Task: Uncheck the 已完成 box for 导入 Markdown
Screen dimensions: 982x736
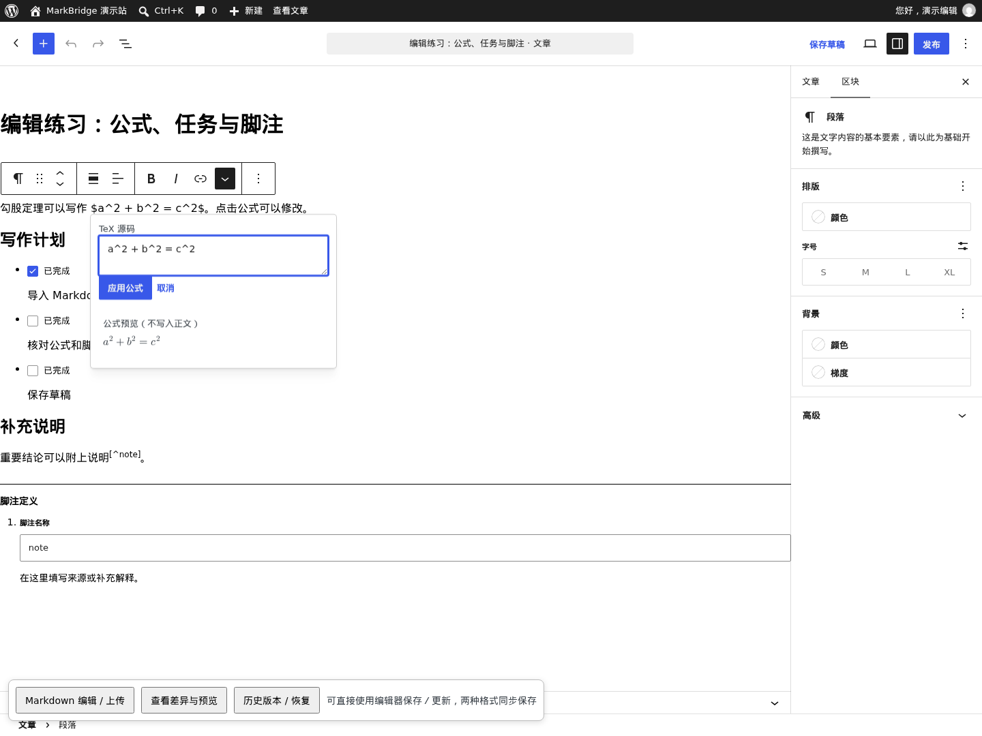Action: [33, 271]
